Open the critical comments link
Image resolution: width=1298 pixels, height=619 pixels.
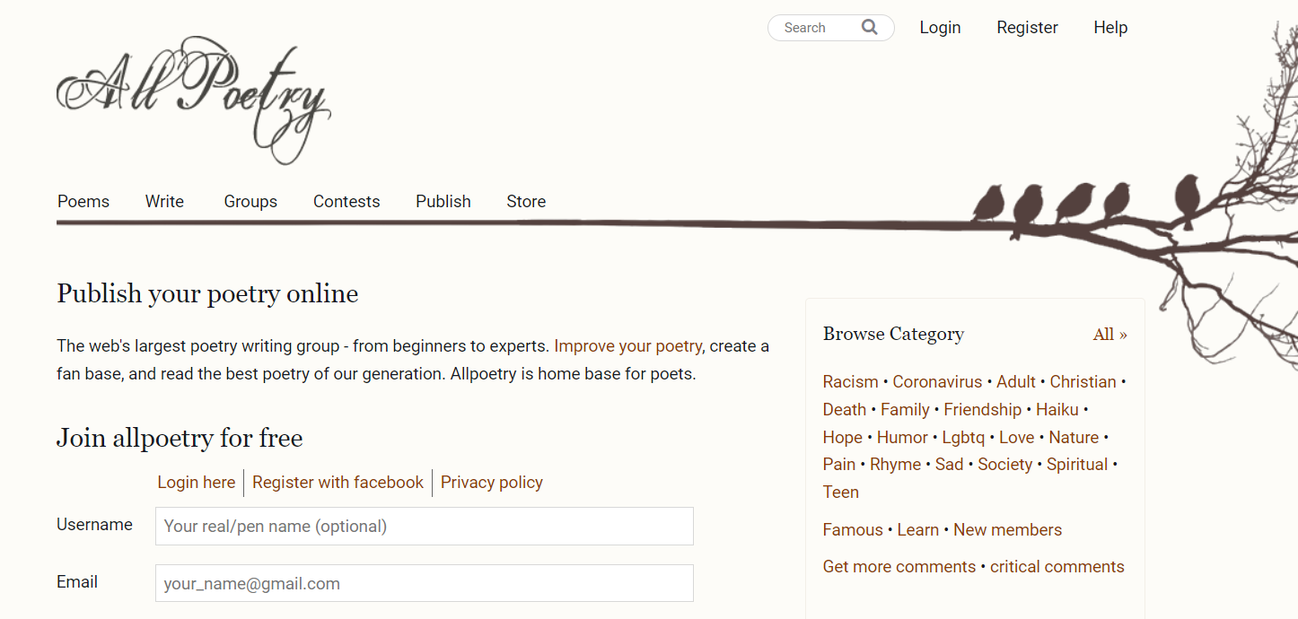pos(1057,567)
